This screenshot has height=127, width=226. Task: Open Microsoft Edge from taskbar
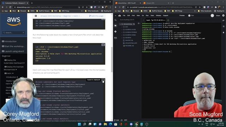tap(111, 124)
